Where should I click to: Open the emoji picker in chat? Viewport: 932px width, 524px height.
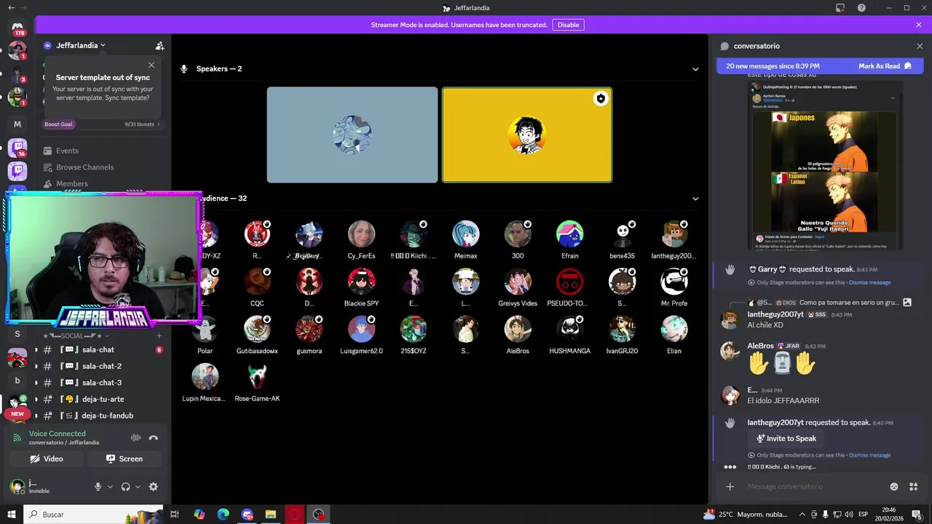[x=894, y=487]
